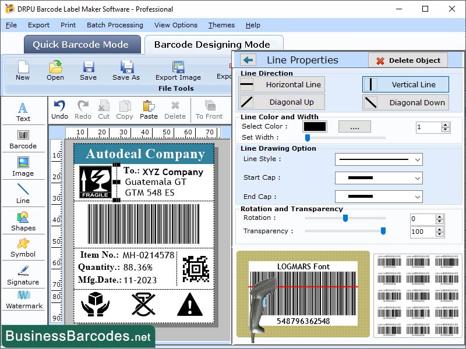Open the Export Image tool

(x=178, y=71)
